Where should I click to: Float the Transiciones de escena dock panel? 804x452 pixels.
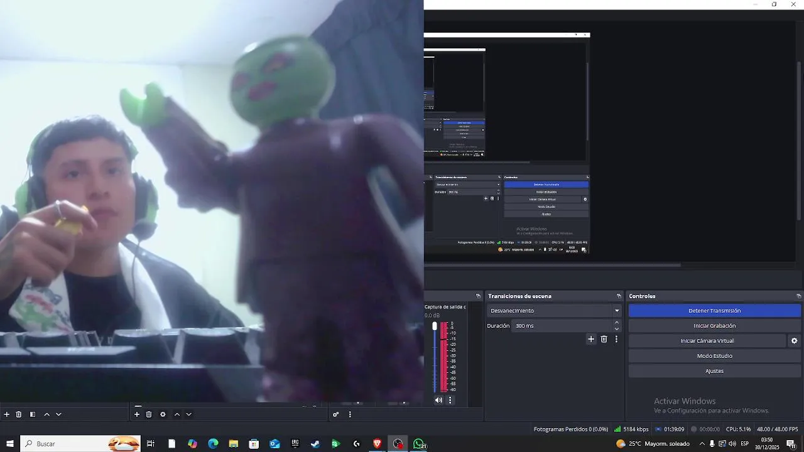click(x=619, y=296)
